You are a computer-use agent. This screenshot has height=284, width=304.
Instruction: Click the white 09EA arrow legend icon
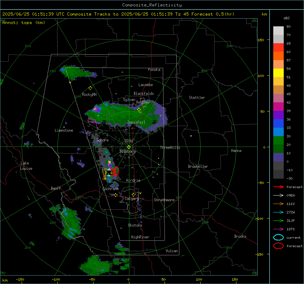(278, 196)
